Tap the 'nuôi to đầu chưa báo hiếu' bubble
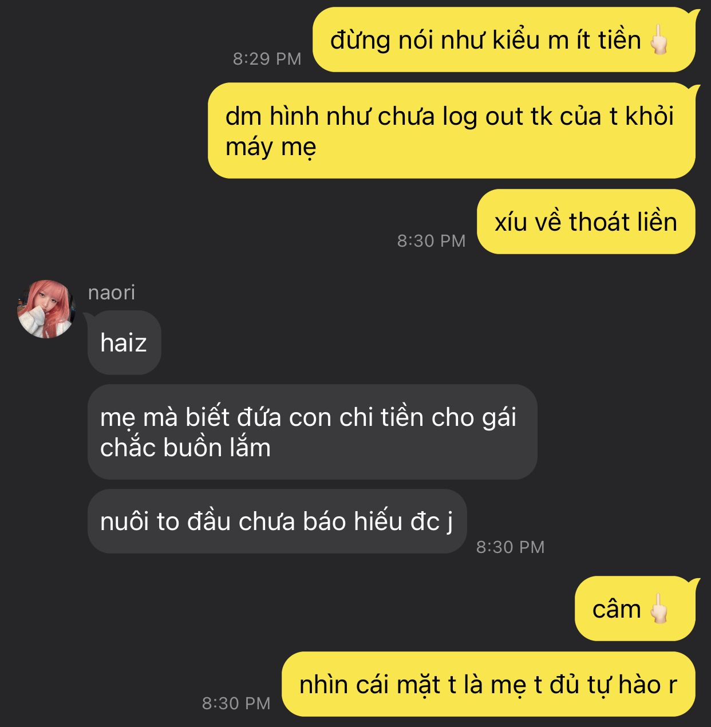711x727 pixels. [x=277, y=521]
